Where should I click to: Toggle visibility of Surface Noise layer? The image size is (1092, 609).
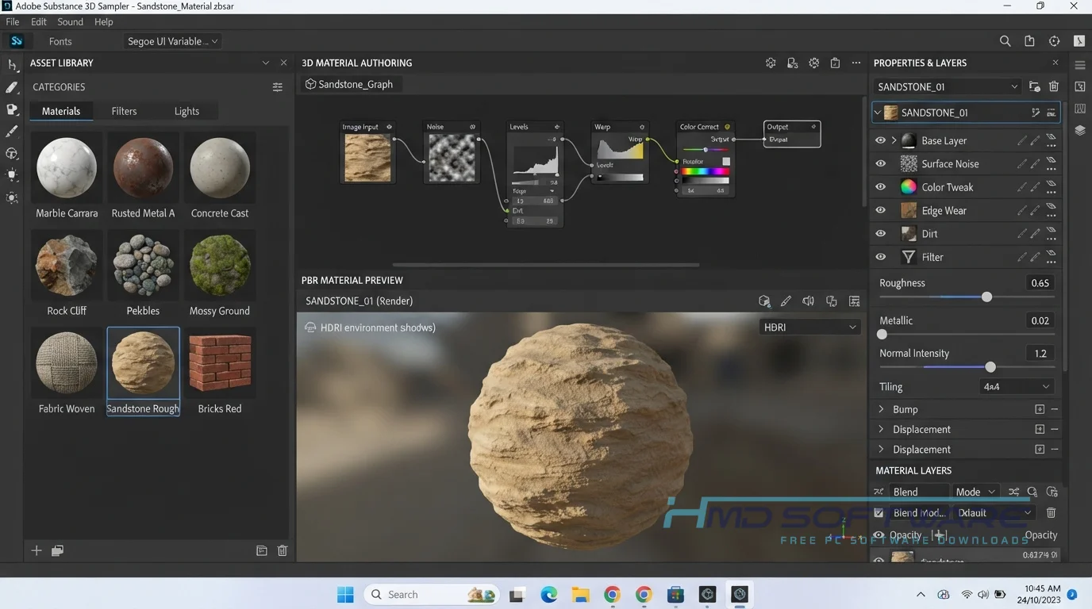[881, 164]
